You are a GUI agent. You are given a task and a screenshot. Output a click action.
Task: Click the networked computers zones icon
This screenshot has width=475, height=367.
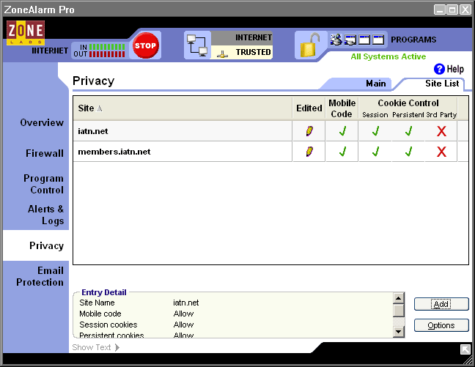tap(197, 45)
